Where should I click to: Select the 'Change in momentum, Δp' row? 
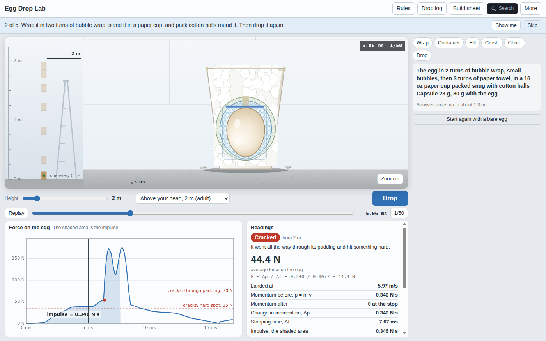tap(324, 313)
